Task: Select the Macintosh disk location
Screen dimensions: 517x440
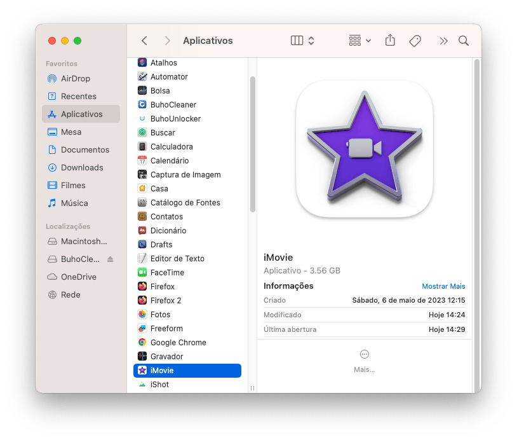Action: [81, 241]
